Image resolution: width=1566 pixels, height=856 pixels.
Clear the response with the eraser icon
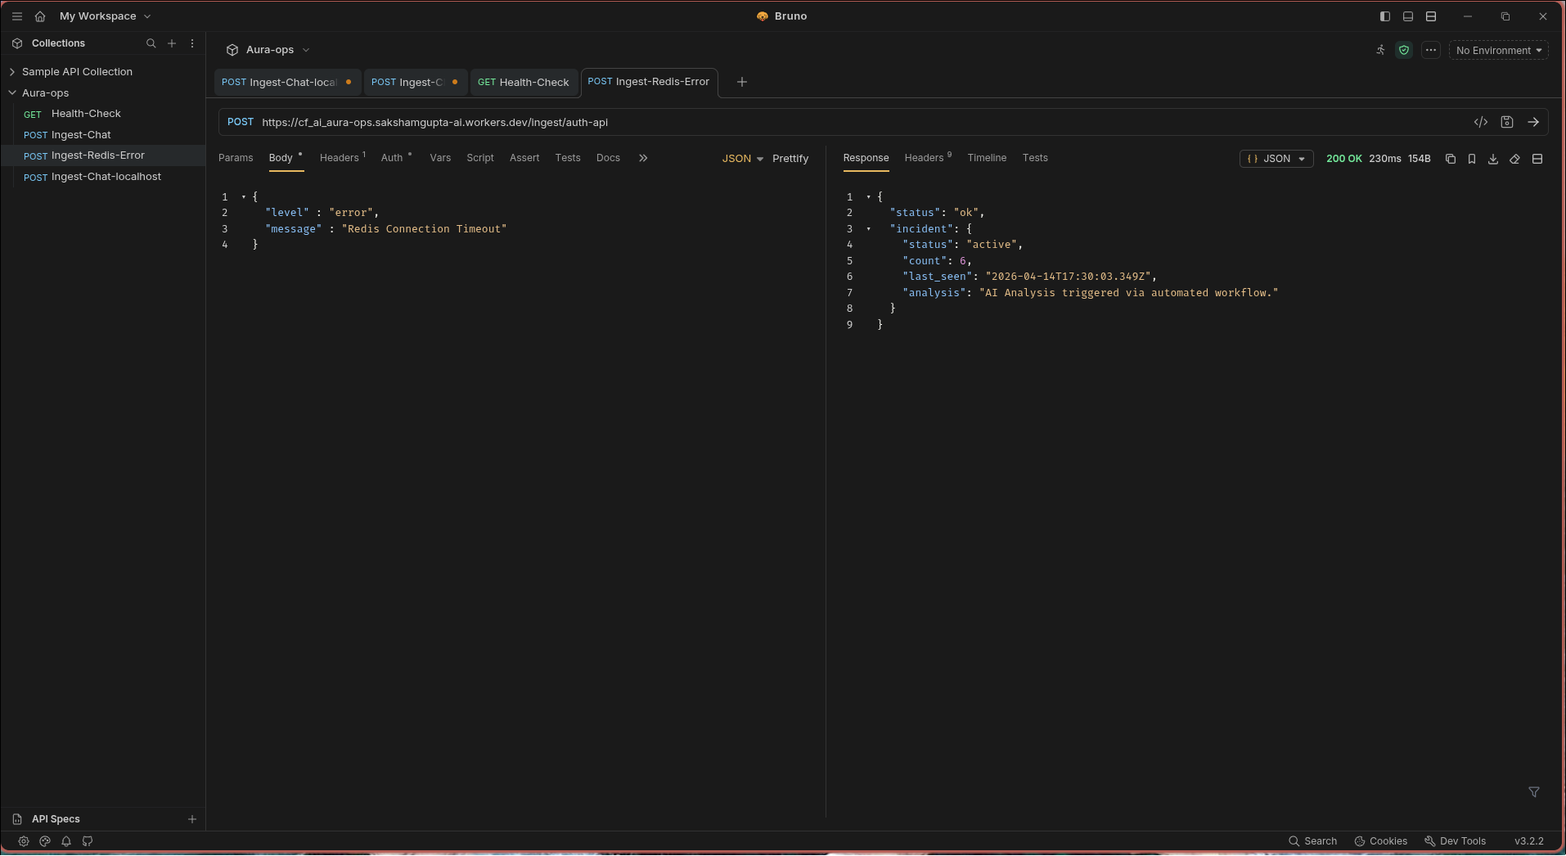1514,159
